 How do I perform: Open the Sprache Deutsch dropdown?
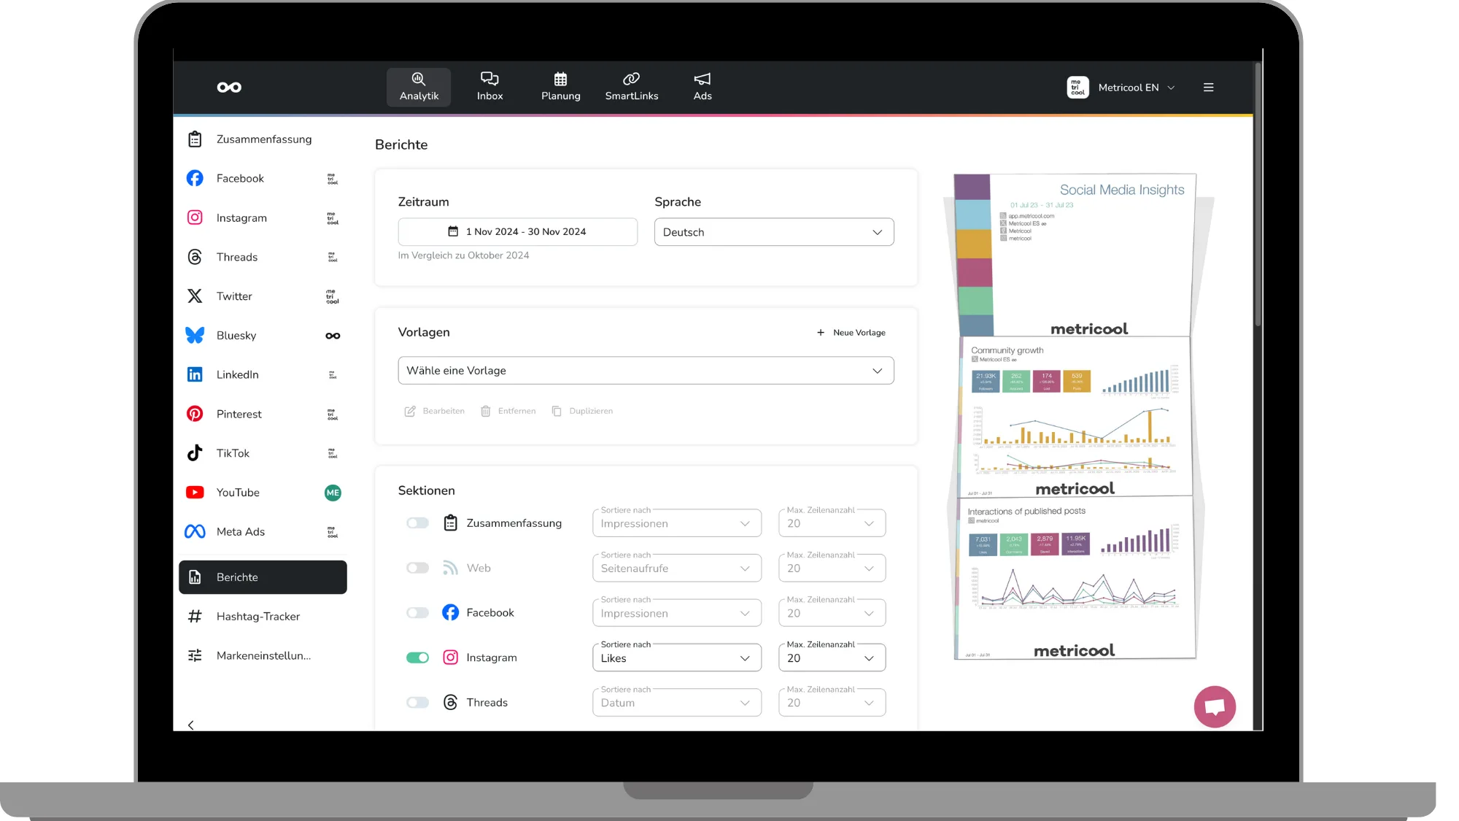click(x=773, y=232)
